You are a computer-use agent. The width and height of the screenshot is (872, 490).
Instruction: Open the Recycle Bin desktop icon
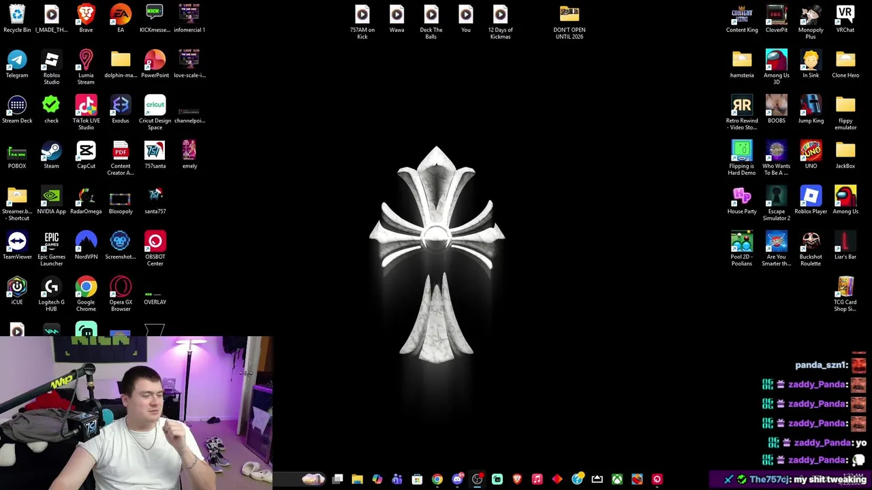click(x=17, y=18)
